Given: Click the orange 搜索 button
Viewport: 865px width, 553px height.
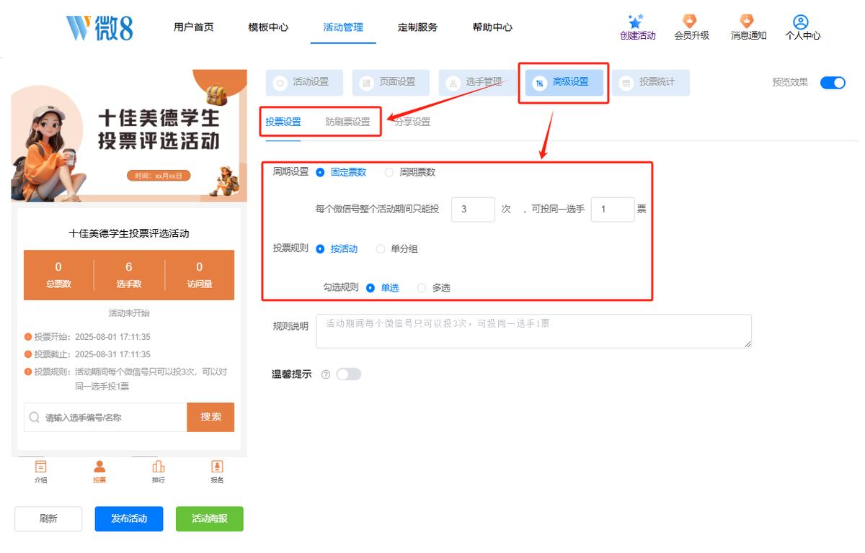Looking at the screenshot, I should click(x=210, y=417).
